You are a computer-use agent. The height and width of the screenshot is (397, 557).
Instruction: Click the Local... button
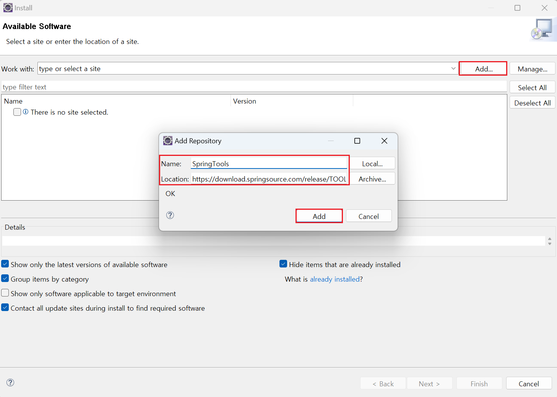[372, 164]
